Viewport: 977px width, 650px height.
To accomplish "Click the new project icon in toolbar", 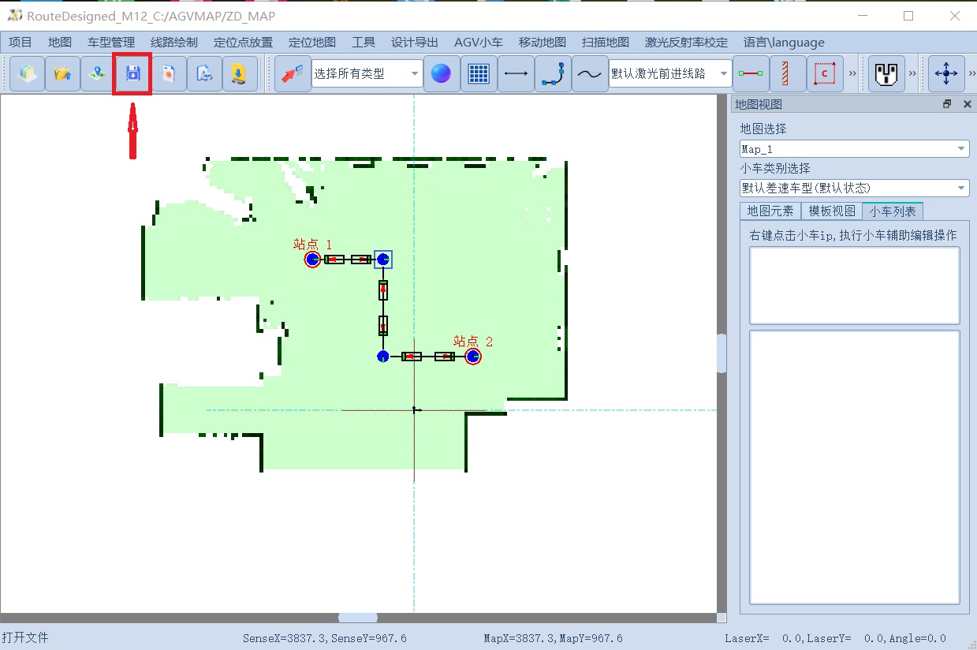I will point(28,74).
